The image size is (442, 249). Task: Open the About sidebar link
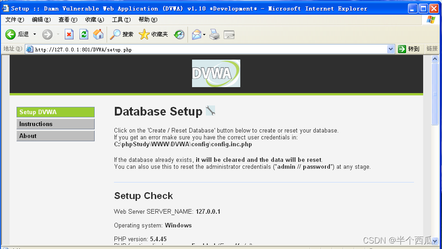point(56,136)
